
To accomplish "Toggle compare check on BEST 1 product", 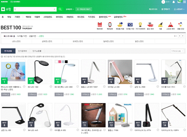I will [24, 87].
